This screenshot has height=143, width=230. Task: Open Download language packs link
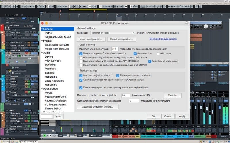coord(163,39)
